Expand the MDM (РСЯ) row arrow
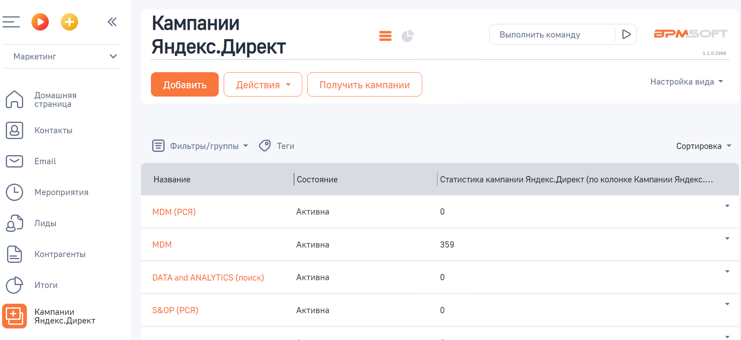This screenshot has width=741, height=340. tap(727, 206)
